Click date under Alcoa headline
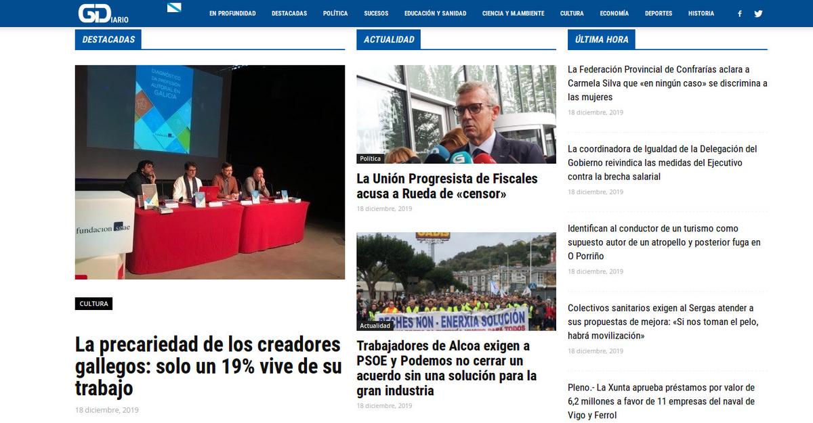813x423 pixels. (384, 405)
